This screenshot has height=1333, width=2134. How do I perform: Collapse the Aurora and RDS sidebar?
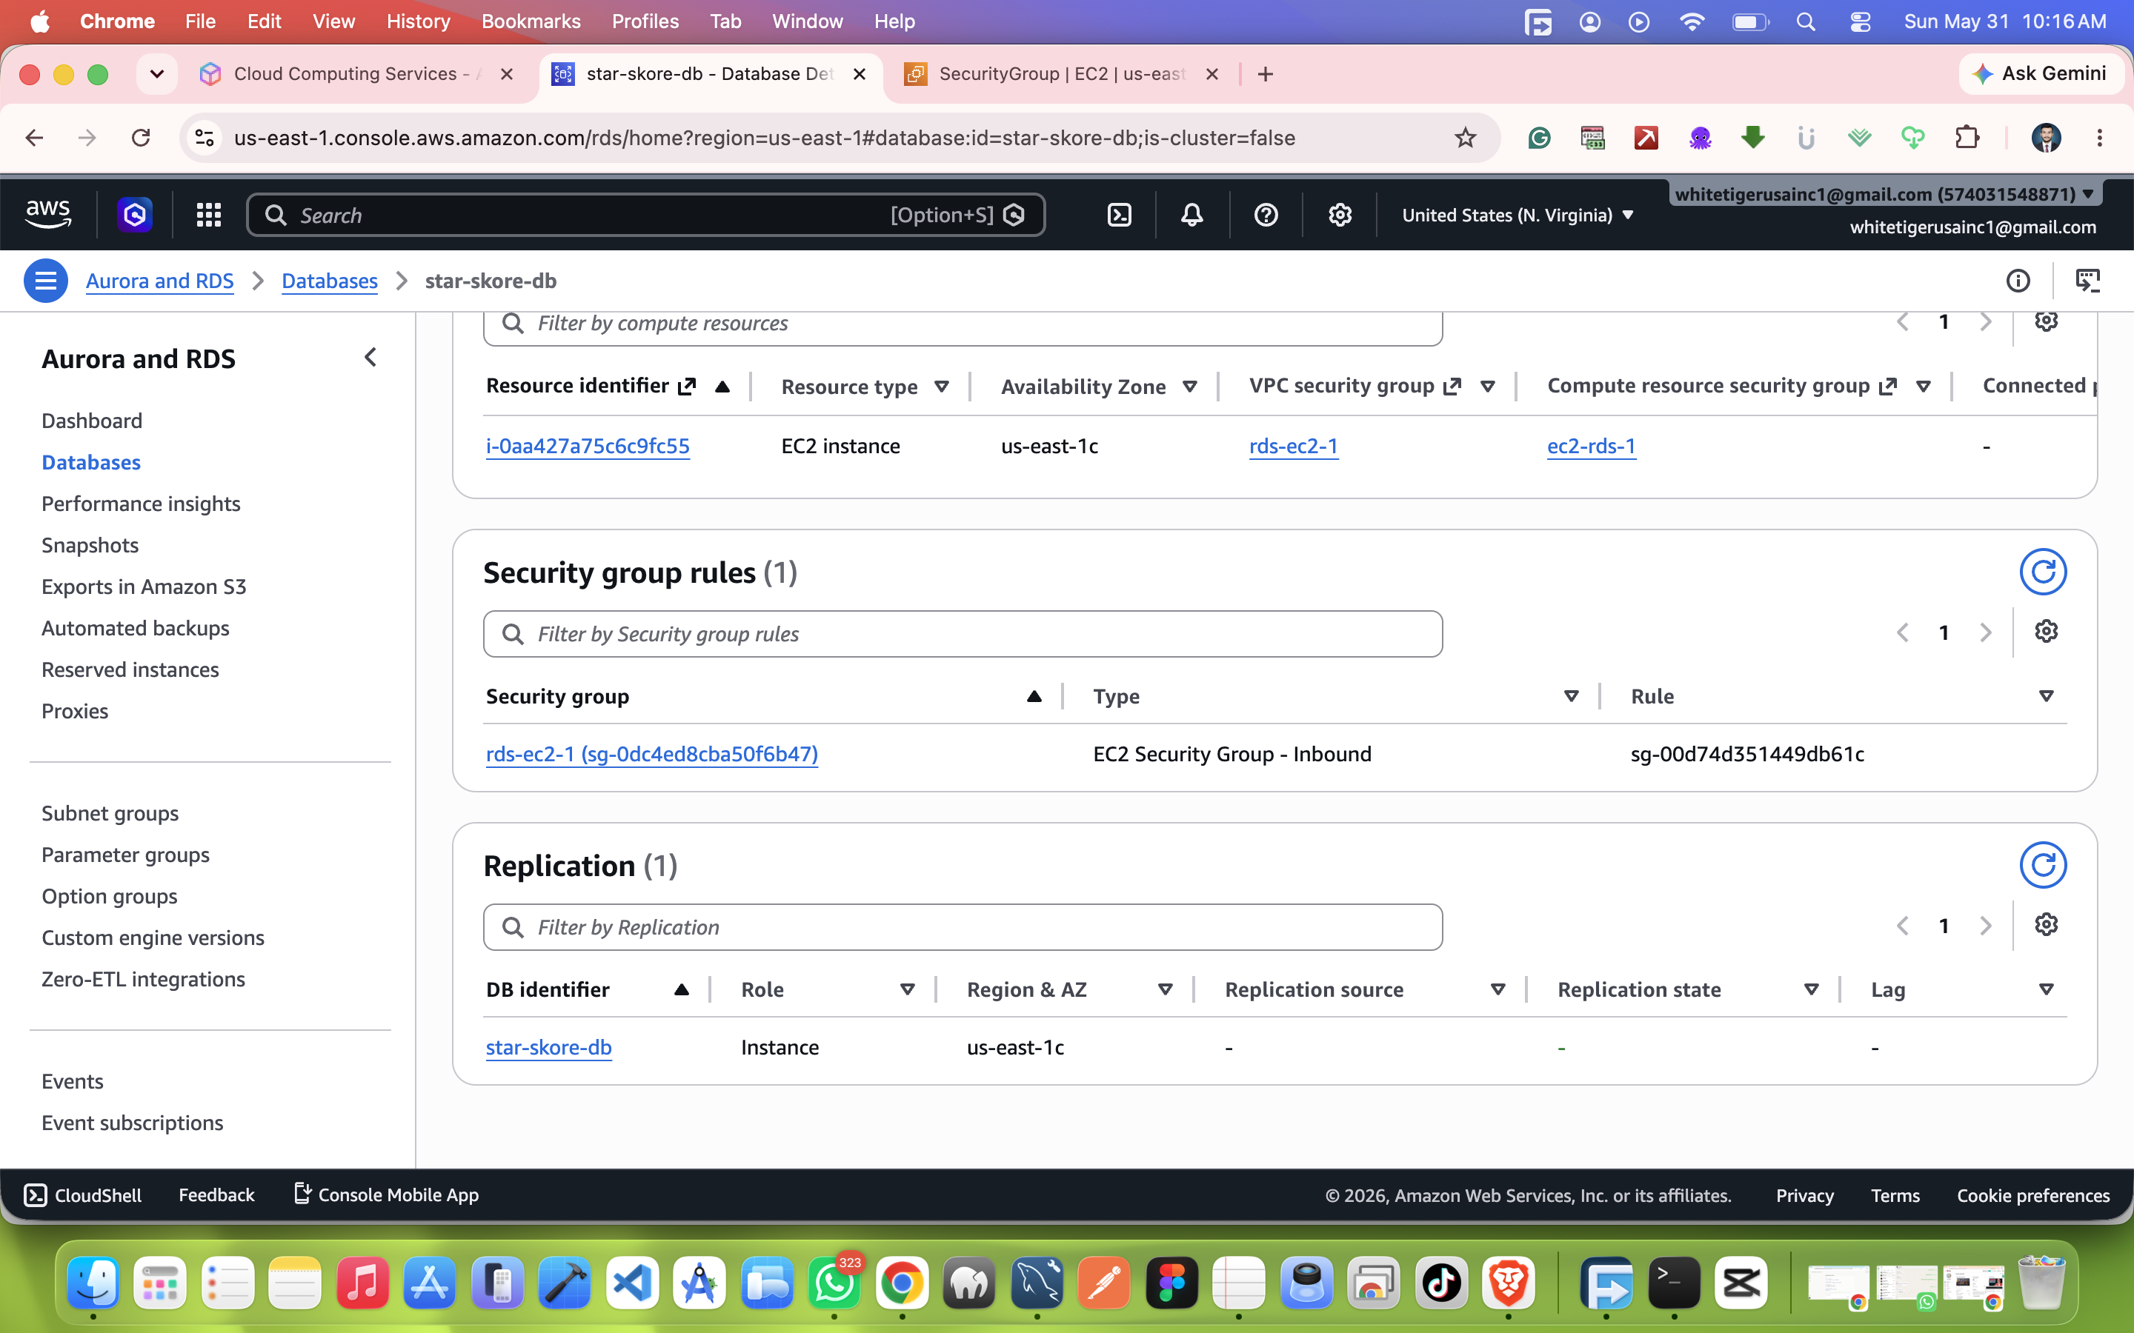click(370, 358)
